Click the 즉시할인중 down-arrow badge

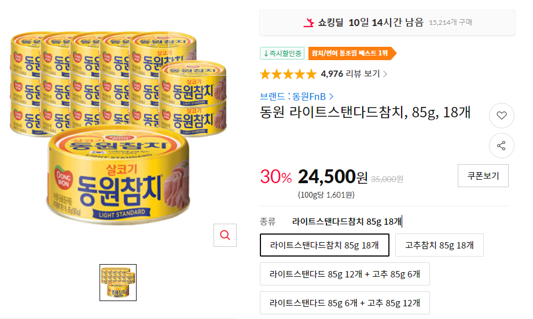click(x=282, y=53)
